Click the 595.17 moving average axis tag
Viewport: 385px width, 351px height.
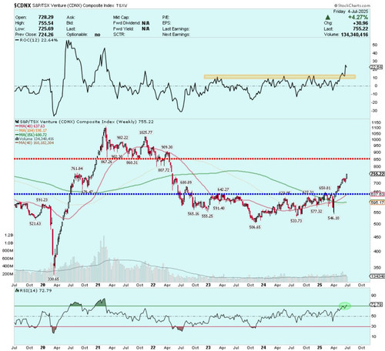[377, 202]
